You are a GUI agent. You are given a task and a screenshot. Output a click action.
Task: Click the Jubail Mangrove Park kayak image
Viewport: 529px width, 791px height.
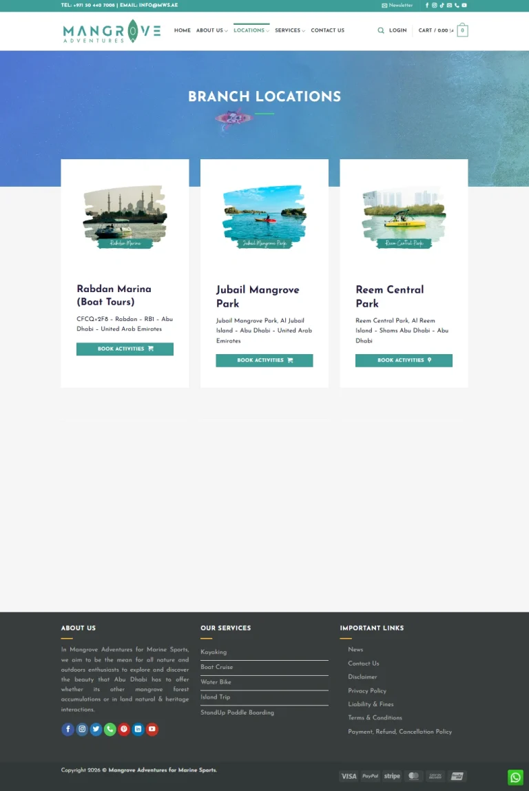pyautogui.click(x=264, y=217)
